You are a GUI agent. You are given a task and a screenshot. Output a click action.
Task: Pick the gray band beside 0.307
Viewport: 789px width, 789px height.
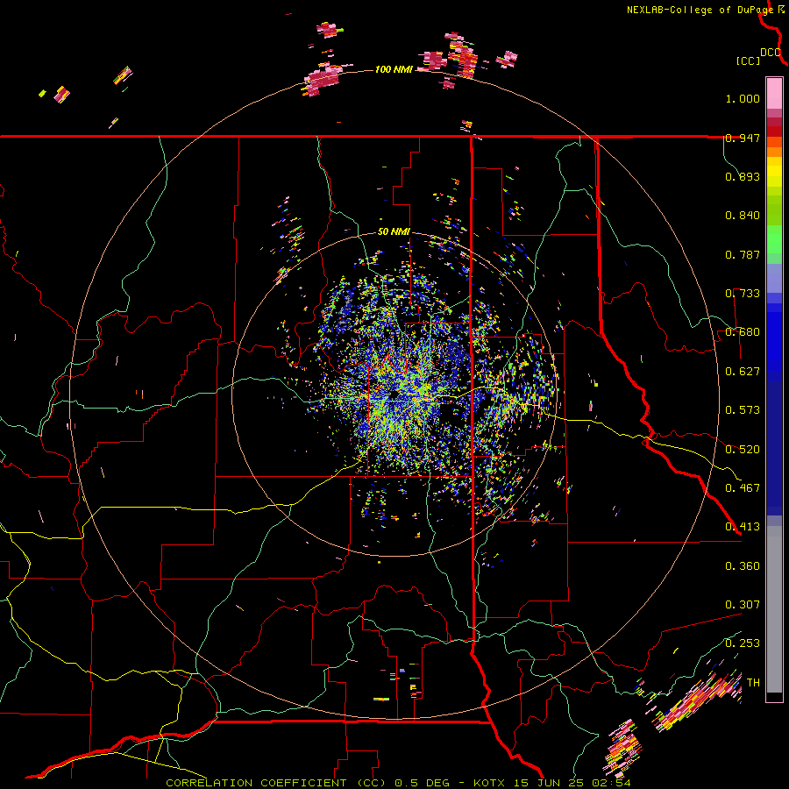click(x=774, y=609)
